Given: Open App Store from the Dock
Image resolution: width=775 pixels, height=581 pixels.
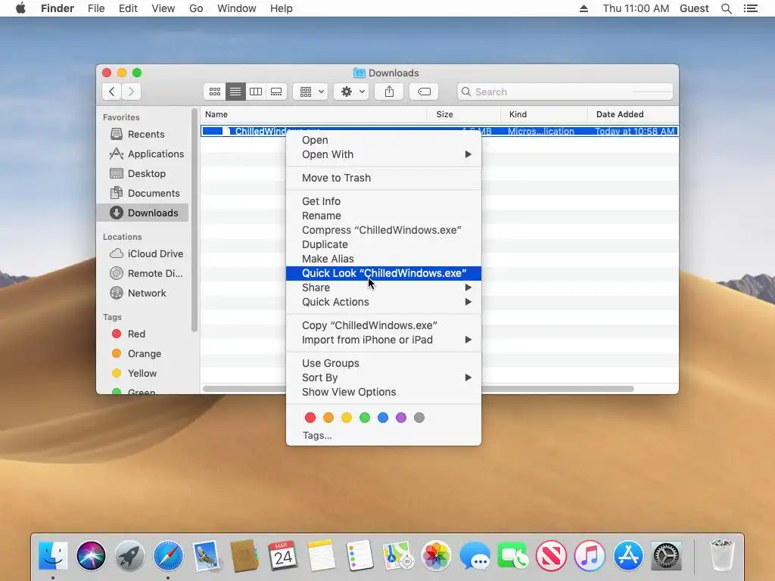Looking at the screenshot, I should [628, 556].
